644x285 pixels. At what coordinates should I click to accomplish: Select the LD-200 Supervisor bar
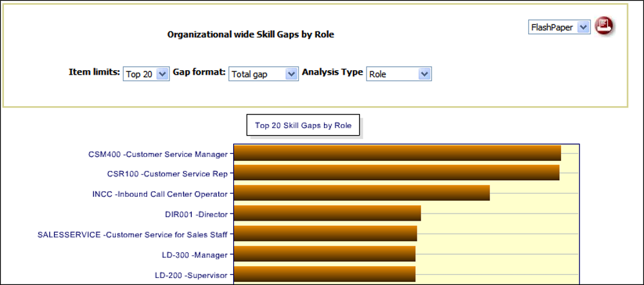tap(325, 274)
